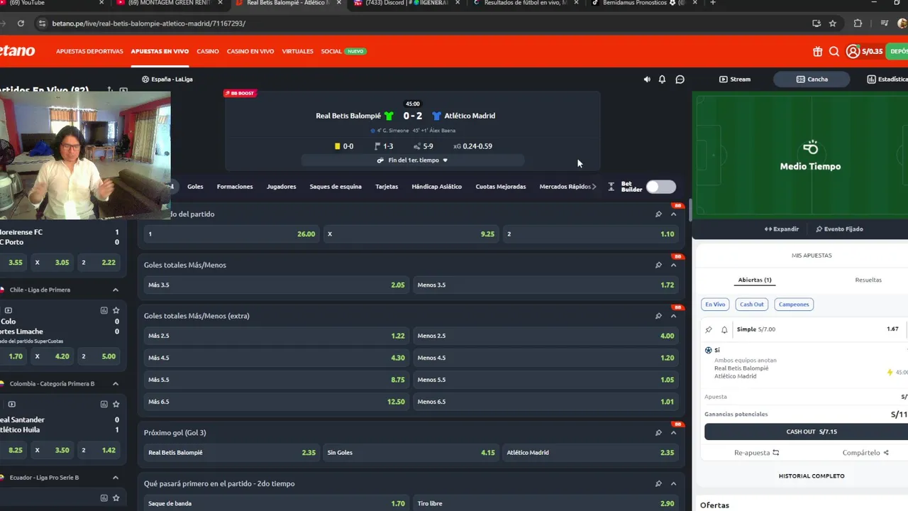Collapse the Goles totales Más/Menos (extra) section

tap(673, 316)
